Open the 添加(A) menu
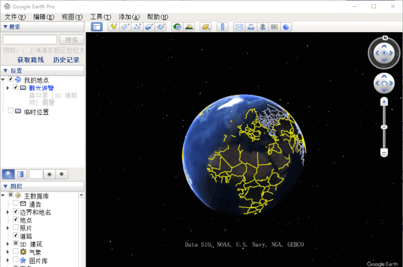This screenshot has height=267, width=403. coord(129,17)
